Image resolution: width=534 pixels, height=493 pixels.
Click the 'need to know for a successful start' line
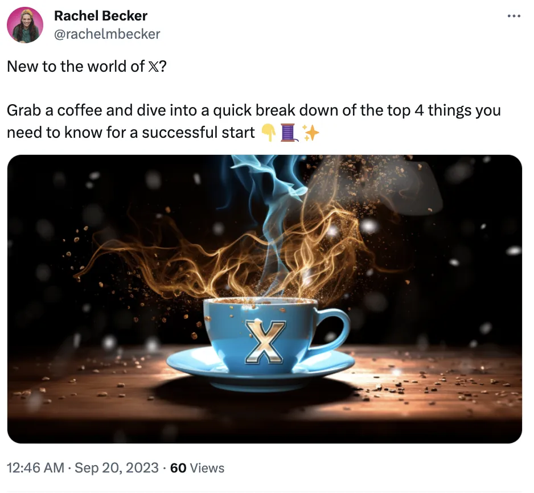click(x=131, y=133)
